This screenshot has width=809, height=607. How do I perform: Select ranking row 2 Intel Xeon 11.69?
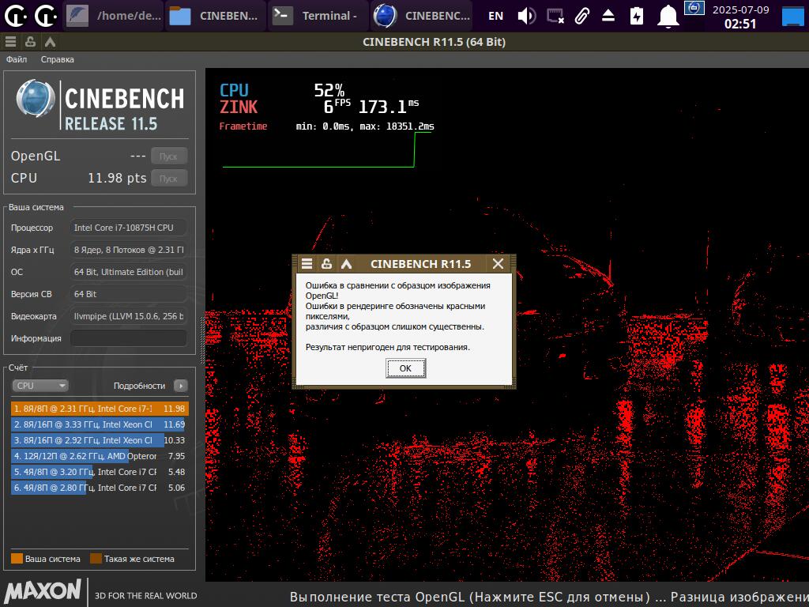click(100, 424)
